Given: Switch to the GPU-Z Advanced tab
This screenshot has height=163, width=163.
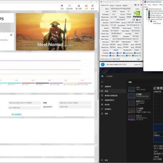Looking at the screenshot, I should pyautogui.click(x=118, y=6).
